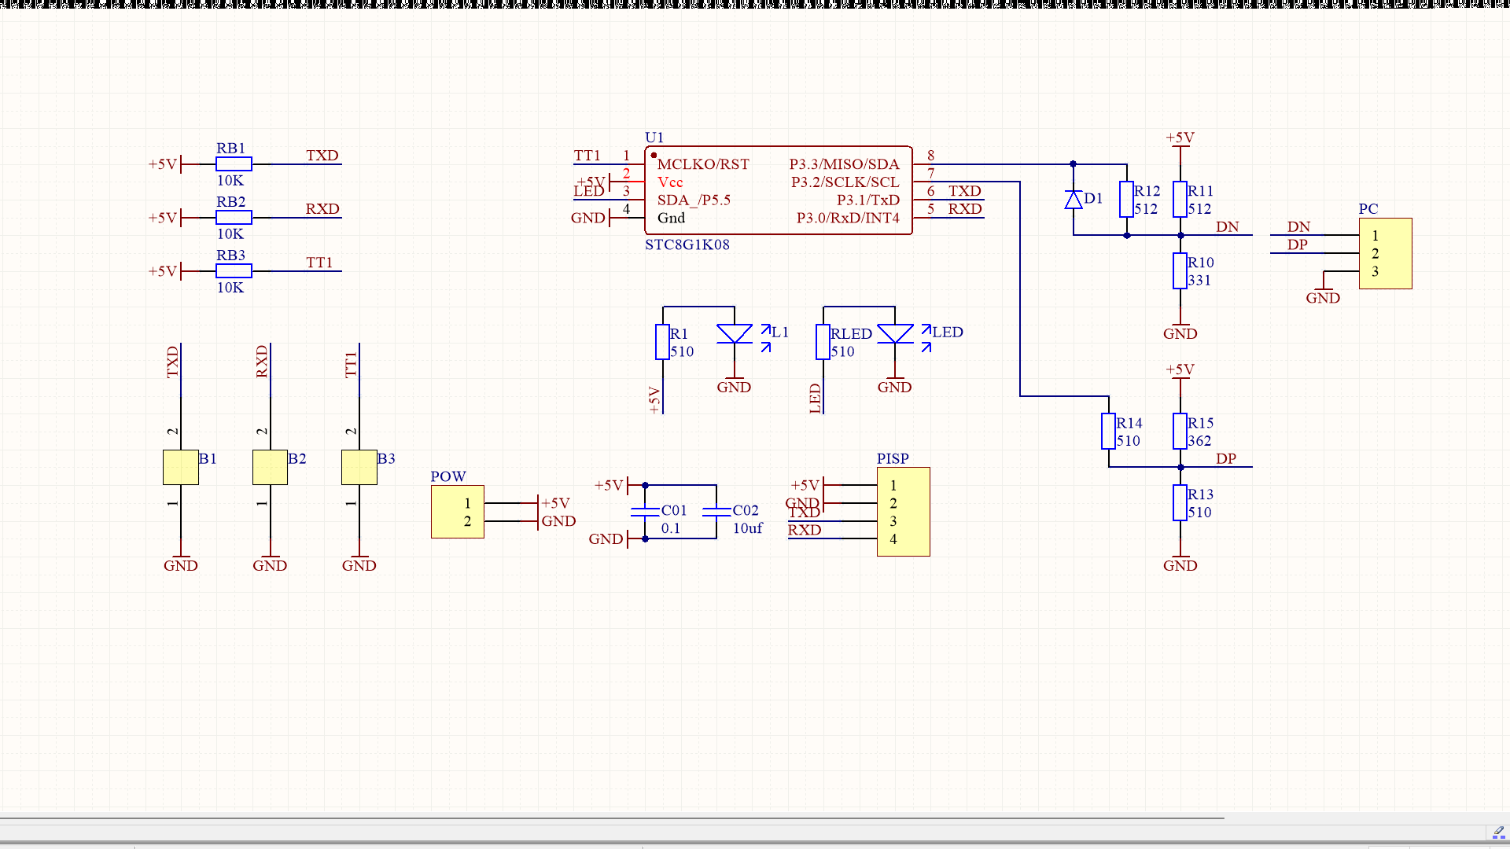Select the D1 diode symbol
This screenshot has height=849, width=1510.
coord(1074,200)
